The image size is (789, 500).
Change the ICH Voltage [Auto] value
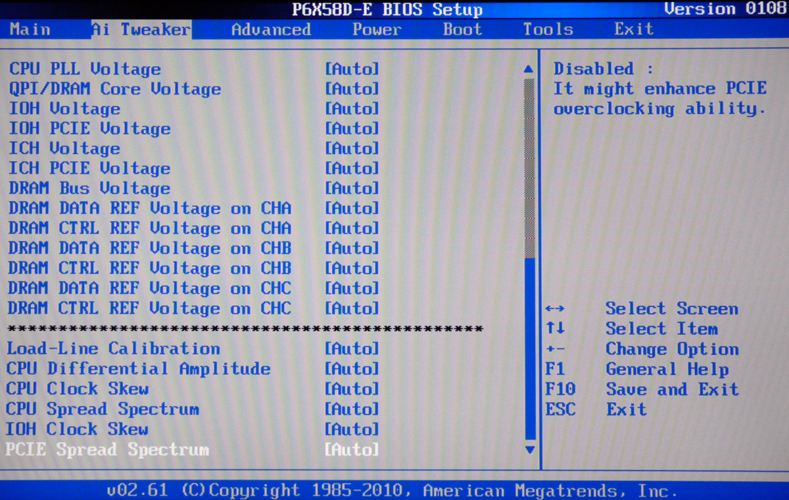(352, 149)
